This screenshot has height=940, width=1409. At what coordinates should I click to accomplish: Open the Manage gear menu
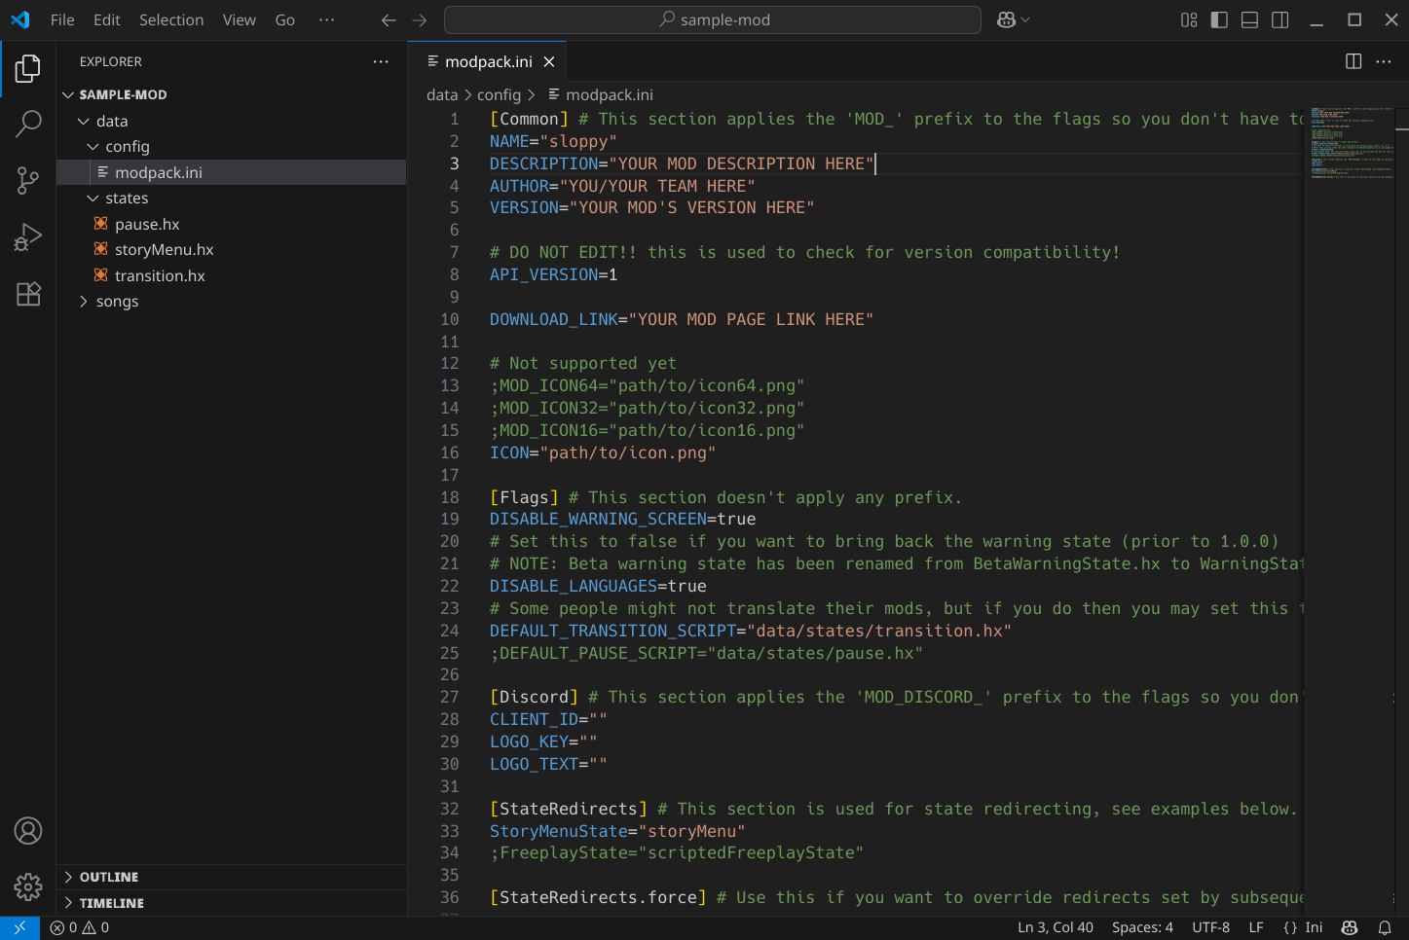[28, 886]
